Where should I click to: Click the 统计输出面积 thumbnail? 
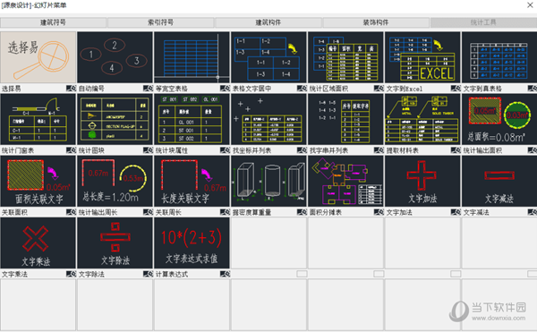coord(499,119)
